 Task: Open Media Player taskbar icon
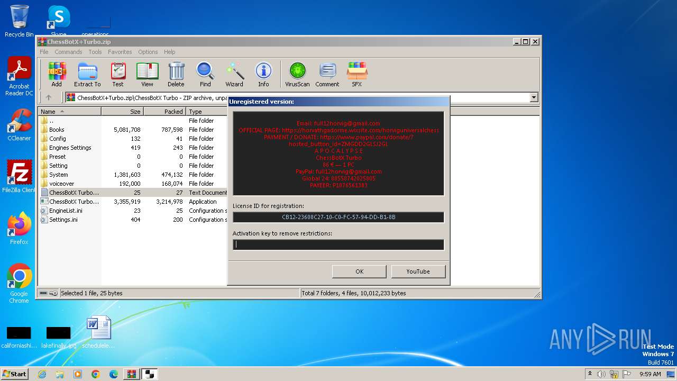pyautogui.click(x=78, y=374)
